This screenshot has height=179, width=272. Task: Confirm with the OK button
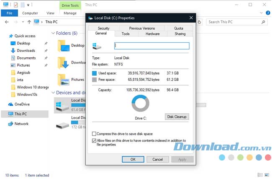coord(133,159)
